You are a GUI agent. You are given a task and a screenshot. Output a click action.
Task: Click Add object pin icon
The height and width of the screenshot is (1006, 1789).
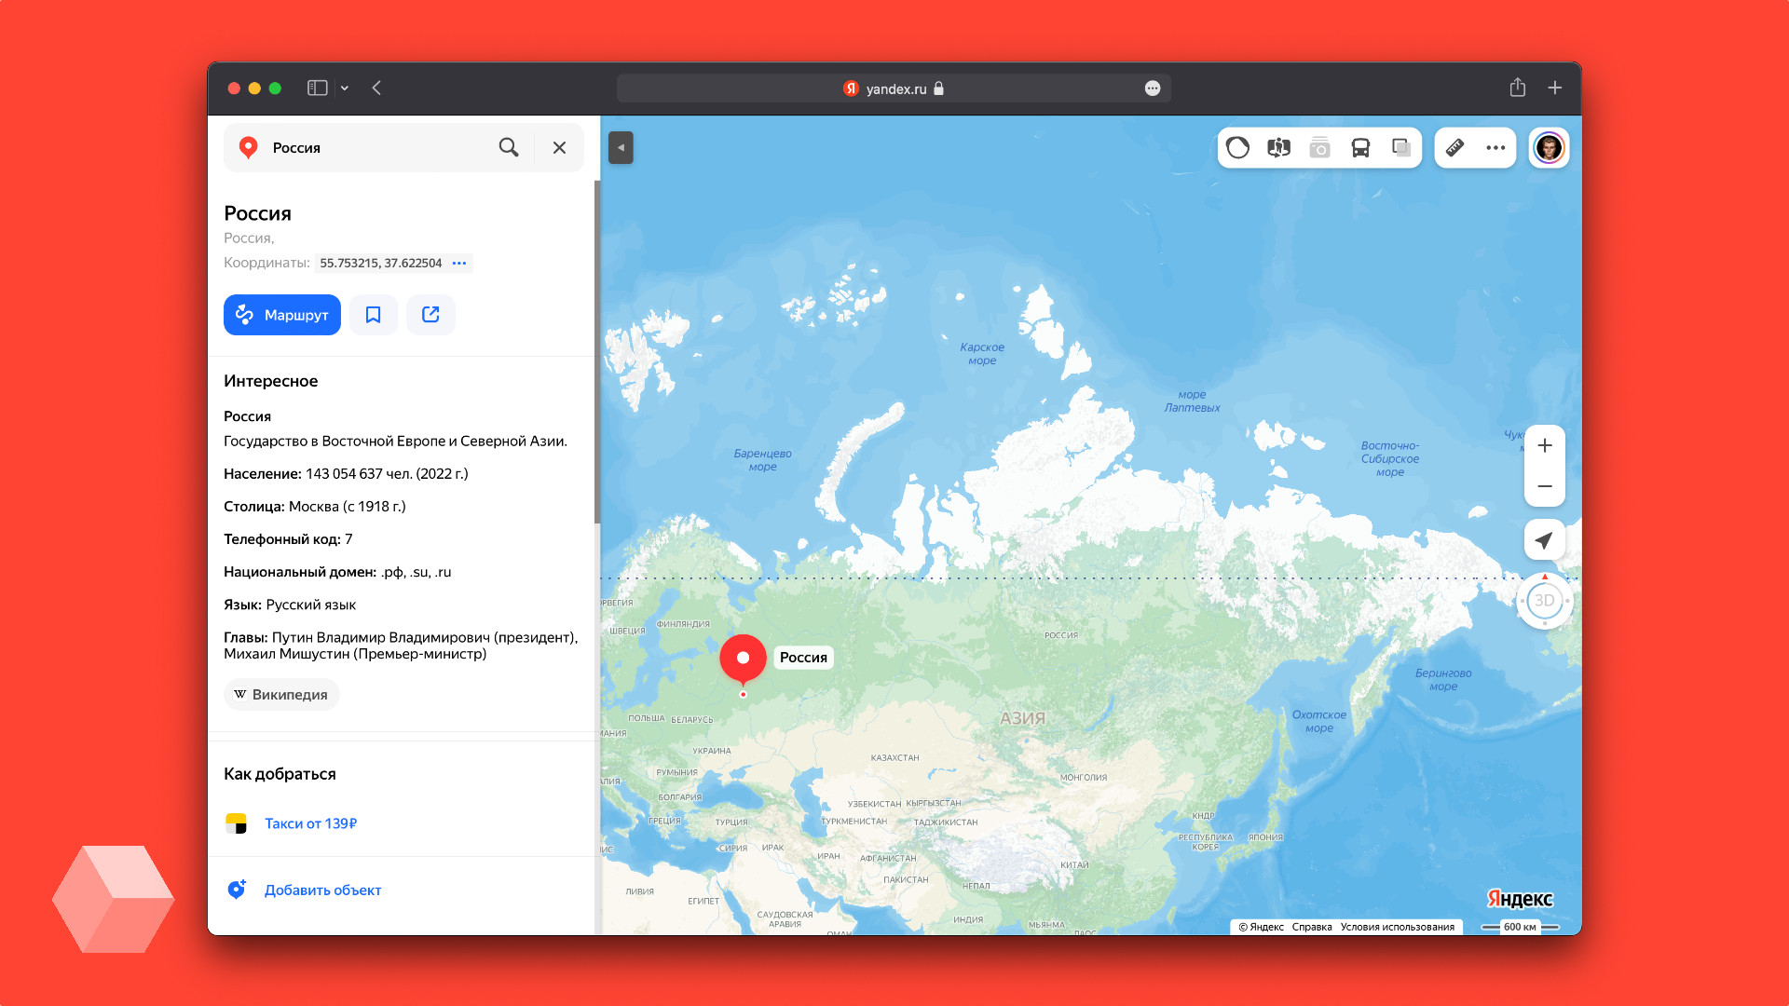click(237, 890)
